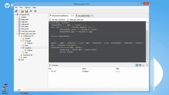
Task: Open the File menu
Action: point(16,7)
